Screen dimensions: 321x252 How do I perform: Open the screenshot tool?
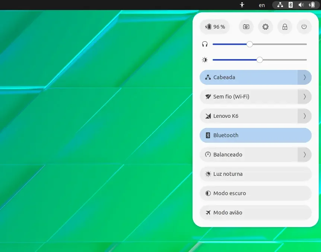point(246,27)
